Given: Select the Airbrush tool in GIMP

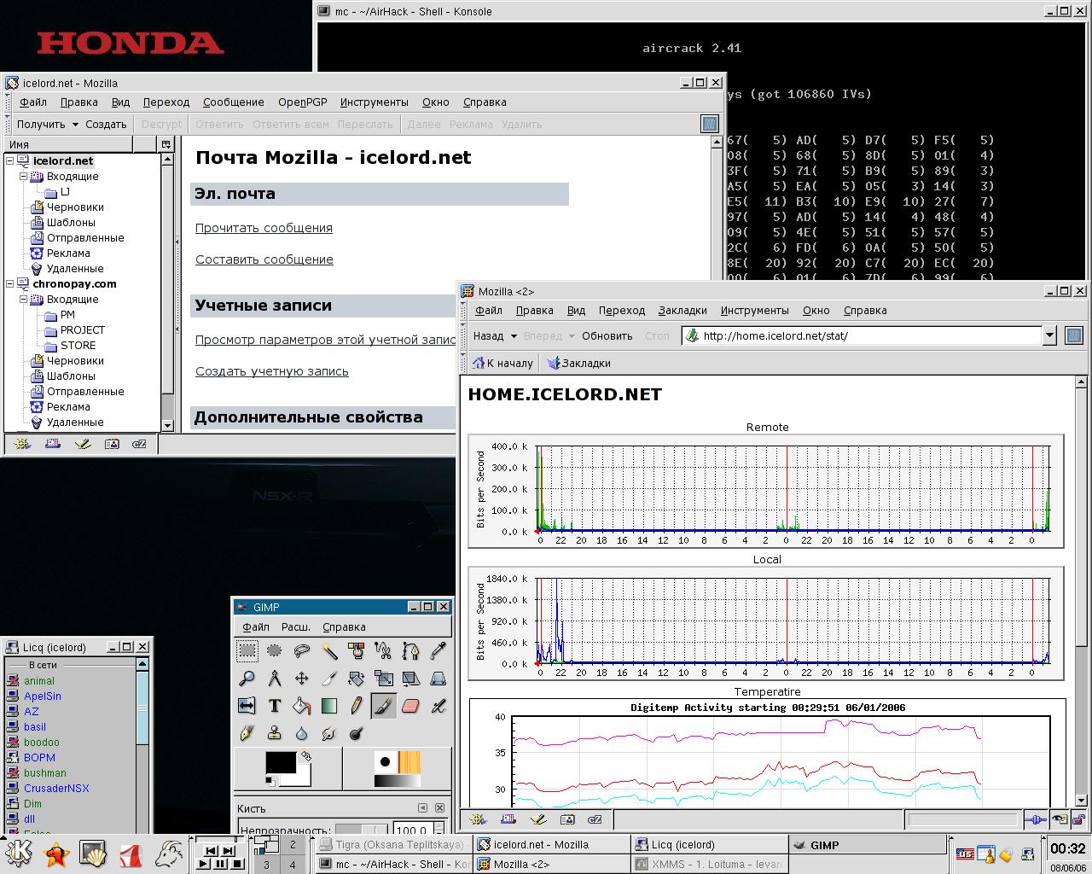Looking at the screenshot, I should pos(438,706).
